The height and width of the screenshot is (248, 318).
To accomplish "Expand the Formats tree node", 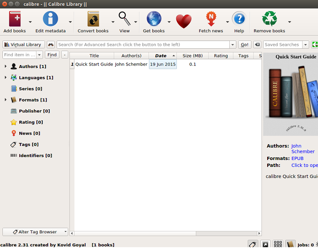I will 6,100.
